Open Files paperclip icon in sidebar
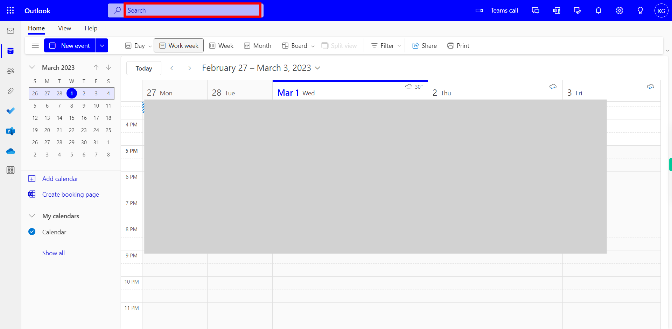This screenshot has width=672, height=329. (x=10, y=91)
